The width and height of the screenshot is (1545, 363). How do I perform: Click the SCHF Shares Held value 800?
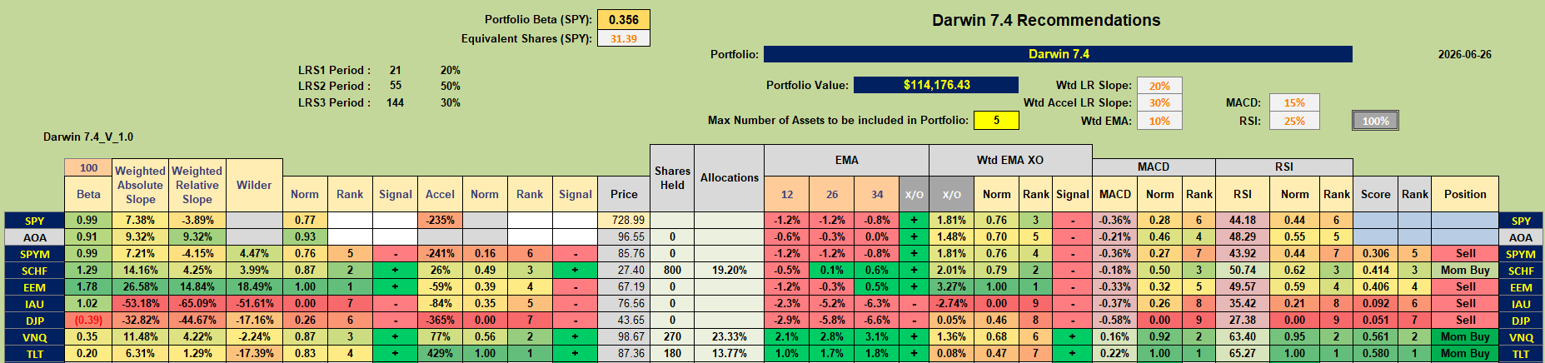672,271
